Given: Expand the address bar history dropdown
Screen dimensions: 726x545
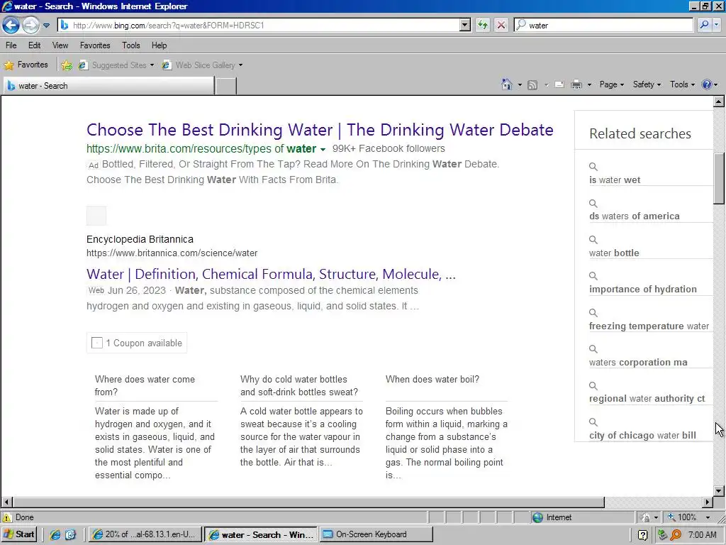Looking at the screenshot, I should click(465, 26).
